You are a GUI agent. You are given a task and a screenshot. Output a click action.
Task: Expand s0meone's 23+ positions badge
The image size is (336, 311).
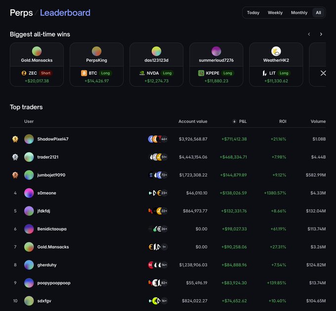(164, 193)
